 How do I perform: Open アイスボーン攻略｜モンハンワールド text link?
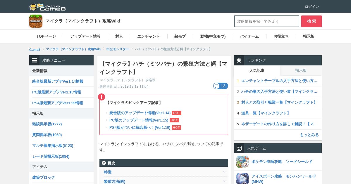click(x=284, y=179)
